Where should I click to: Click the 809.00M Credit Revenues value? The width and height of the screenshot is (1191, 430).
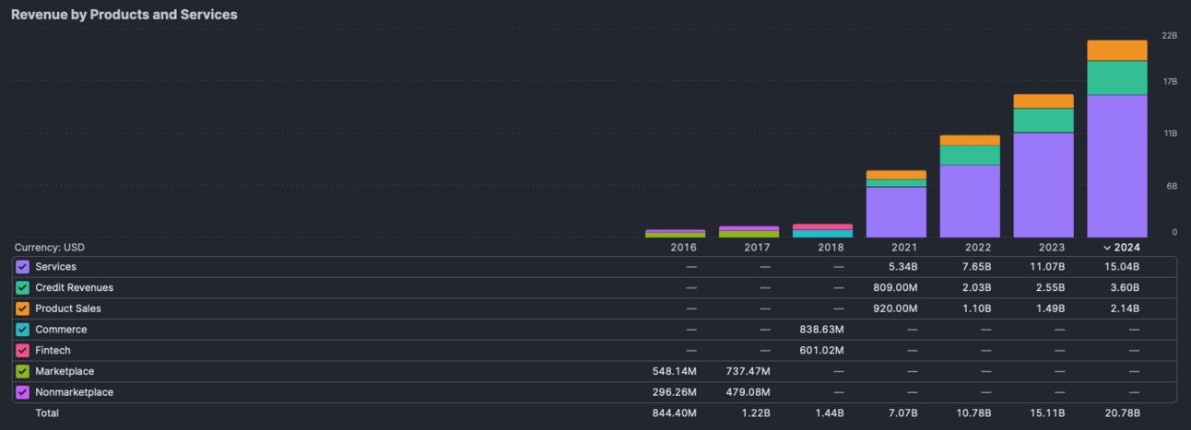[x=897, y=287]
